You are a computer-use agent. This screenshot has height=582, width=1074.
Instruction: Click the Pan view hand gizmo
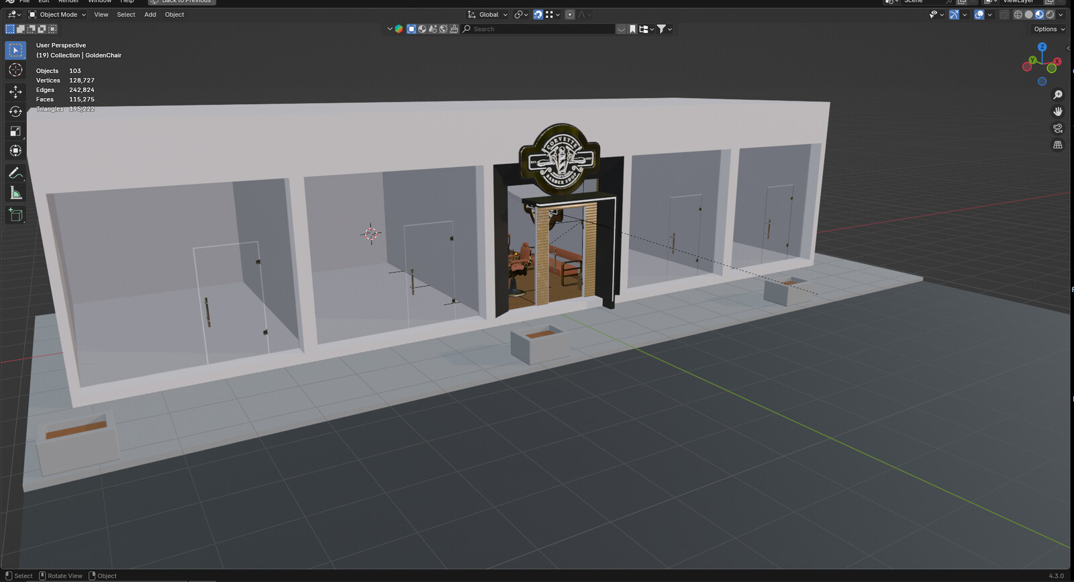pos(1058,111)
